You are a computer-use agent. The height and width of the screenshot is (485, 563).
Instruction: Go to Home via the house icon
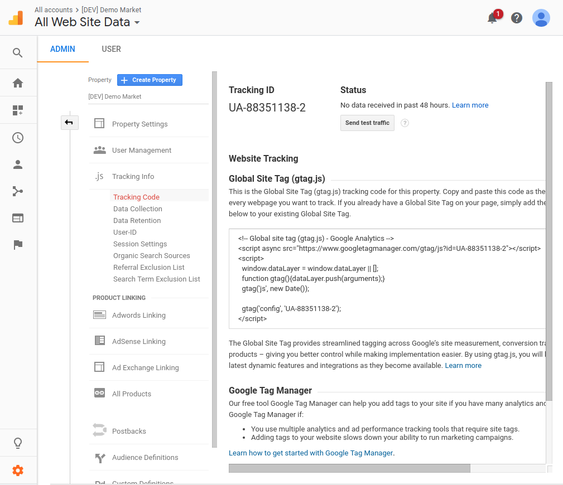pyautogui.click(x=18, y=83)
